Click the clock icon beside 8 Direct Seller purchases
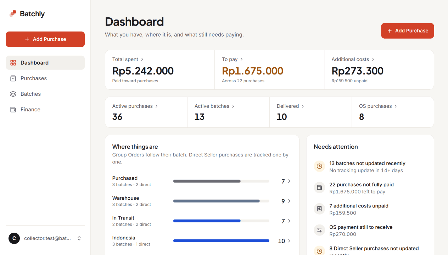 319,251
